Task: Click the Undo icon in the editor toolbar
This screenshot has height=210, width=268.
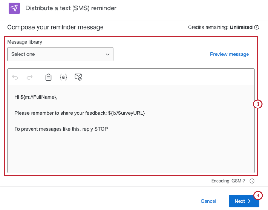Action: (15, 77)
